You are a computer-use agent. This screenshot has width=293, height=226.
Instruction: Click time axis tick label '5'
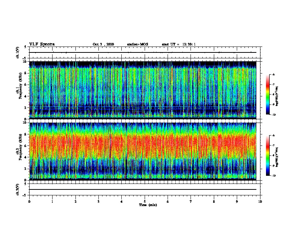[x=145, y=202]
